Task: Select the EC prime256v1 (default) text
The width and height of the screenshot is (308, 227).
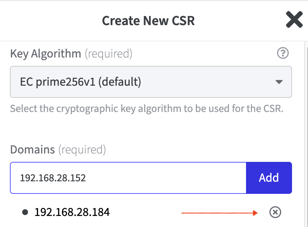Action: pos(81,82)
